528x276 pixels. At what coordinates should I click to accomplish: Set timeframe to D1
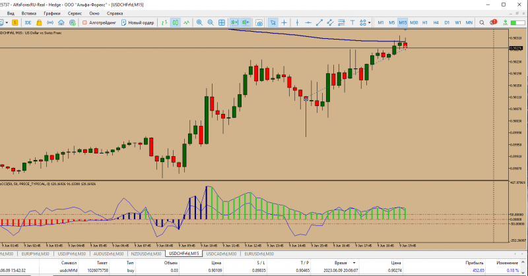point(447,22)
